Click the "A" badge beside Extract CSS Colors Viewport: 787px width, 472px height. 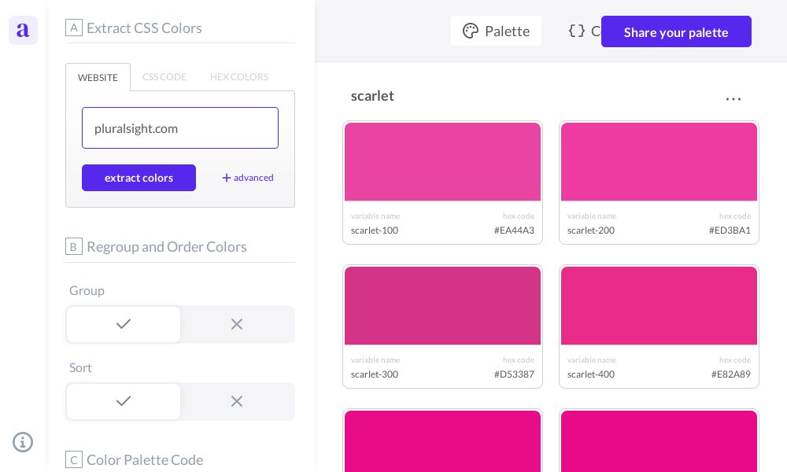(74, 28)
